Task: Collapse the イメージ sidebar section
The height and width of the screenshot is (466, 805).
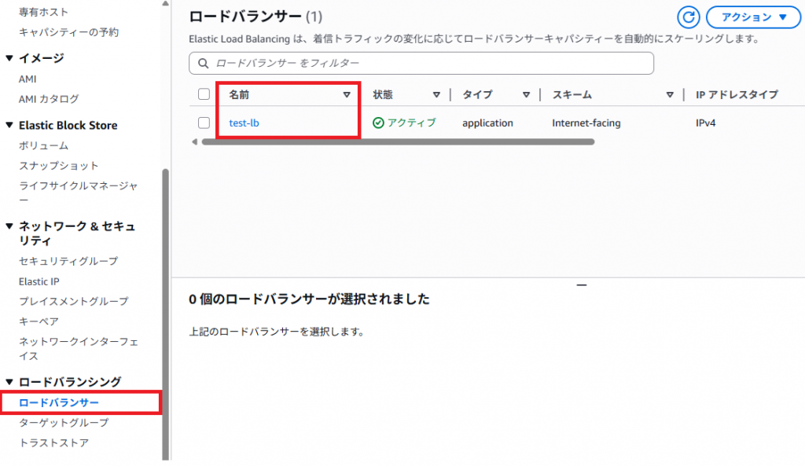Action: tap(9, 58)
